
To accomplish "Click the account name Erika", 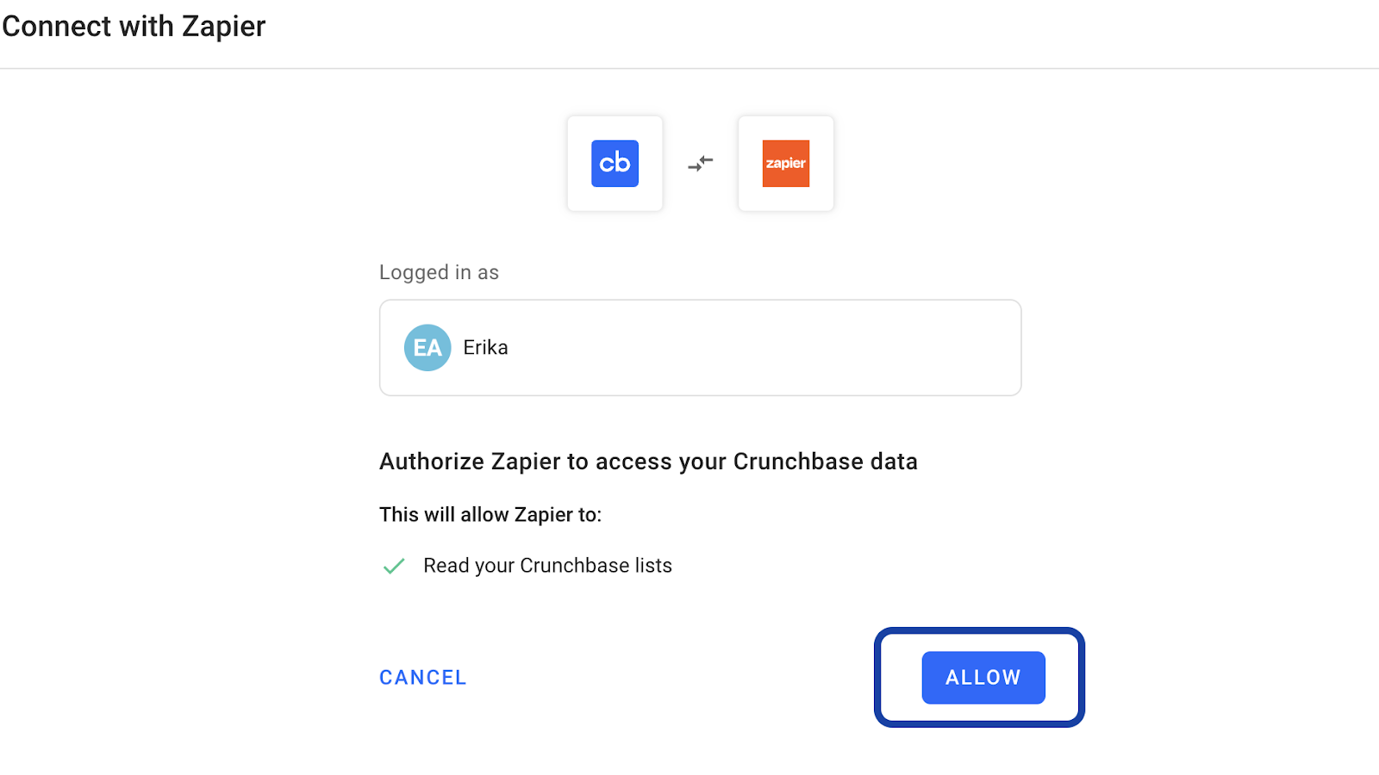I will click(x=485, y=348).
